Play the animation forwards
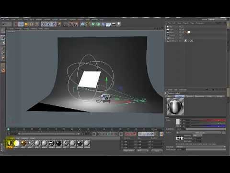Image resolution: width=230 pixels, height=173 pixels. point(107,134)
